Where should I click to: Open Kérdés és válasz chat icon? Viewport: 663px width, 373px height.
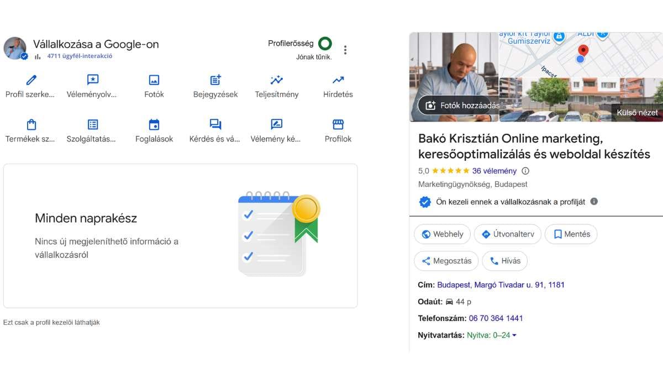click(x=215, y=125)
